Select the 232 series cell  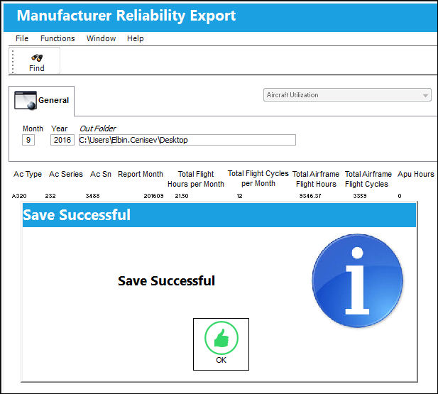point(50,196)
